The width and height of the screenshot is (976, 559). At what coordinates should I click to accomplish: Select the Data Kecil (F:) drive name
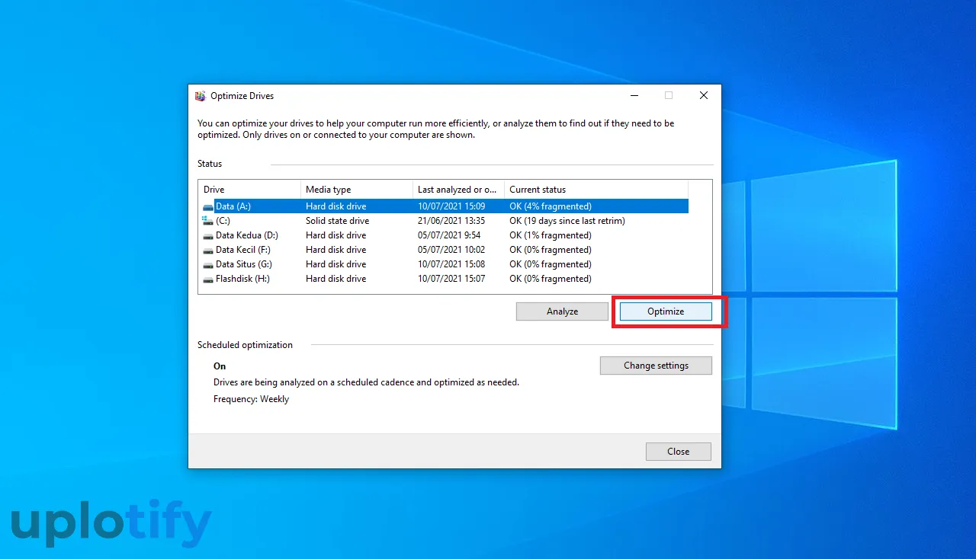click(x=243, y=250)
